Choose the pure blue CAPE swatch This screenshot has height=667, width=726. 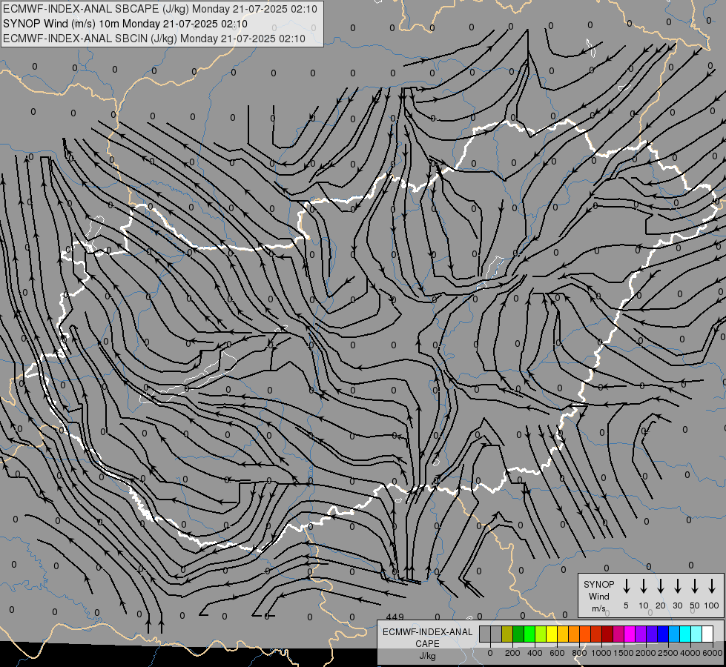click(x=664, y=634)
